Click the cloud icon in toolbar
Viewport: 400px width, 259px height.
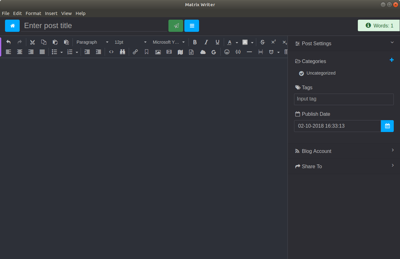tap(203, 52)
